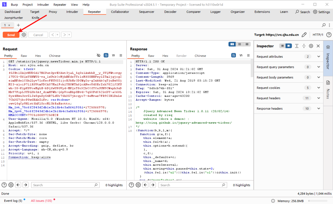Click the HTTP/1 protocol label
This screenshot has width=333, height=204.
click(318, 35)
